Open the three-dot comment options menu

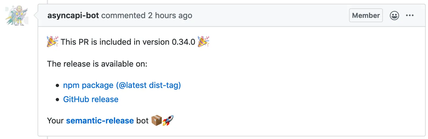coord(410,16)
